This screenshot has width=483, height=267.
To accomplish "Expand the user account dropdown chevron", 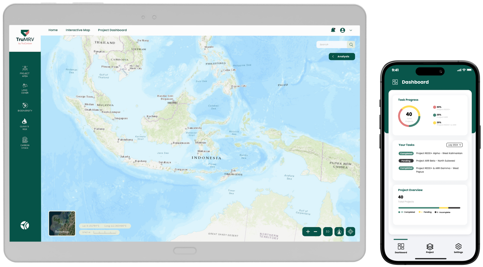I will pos(351,30).
